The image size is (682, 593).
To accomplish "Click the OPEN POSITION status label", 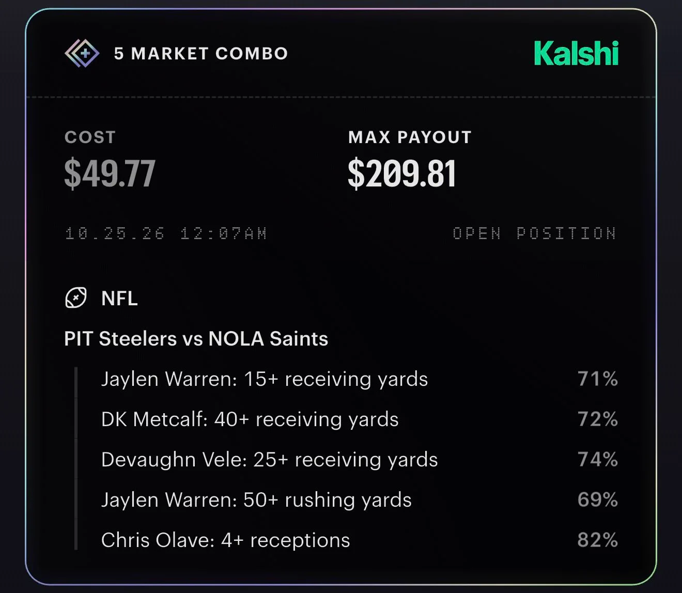I will (534, 233).
